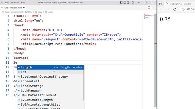
Task: Click the variable icon beside length suggestion
Action: [x=19, y=67]
